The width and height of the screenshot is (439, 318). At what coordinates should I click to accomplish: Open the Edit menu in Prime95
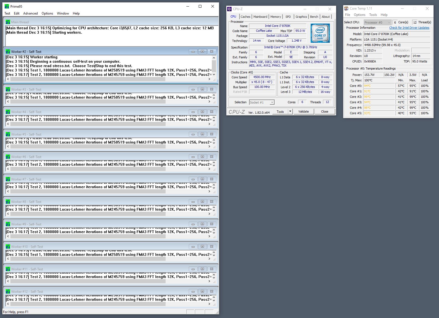click(17, 13)
